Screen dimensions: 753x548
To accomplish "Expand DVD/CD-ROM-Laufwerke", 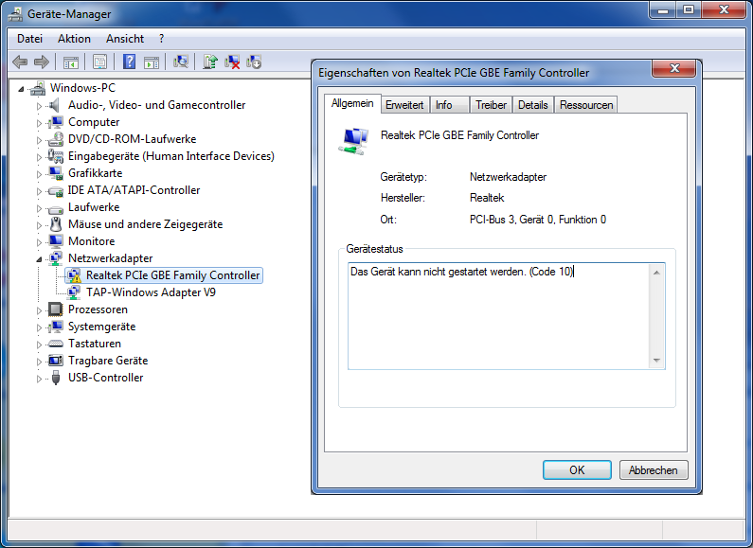I will click(x=40, y=140).
